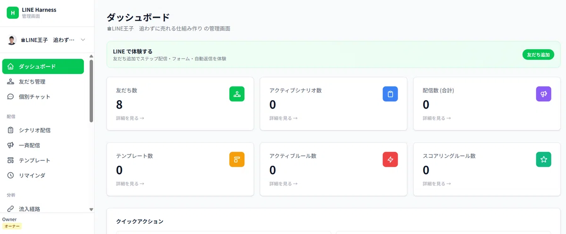Click the blue clipboard icon on アクティブシナリオ数 card
The width and height of the screenshot is (566, 234).
click(390, 94)
